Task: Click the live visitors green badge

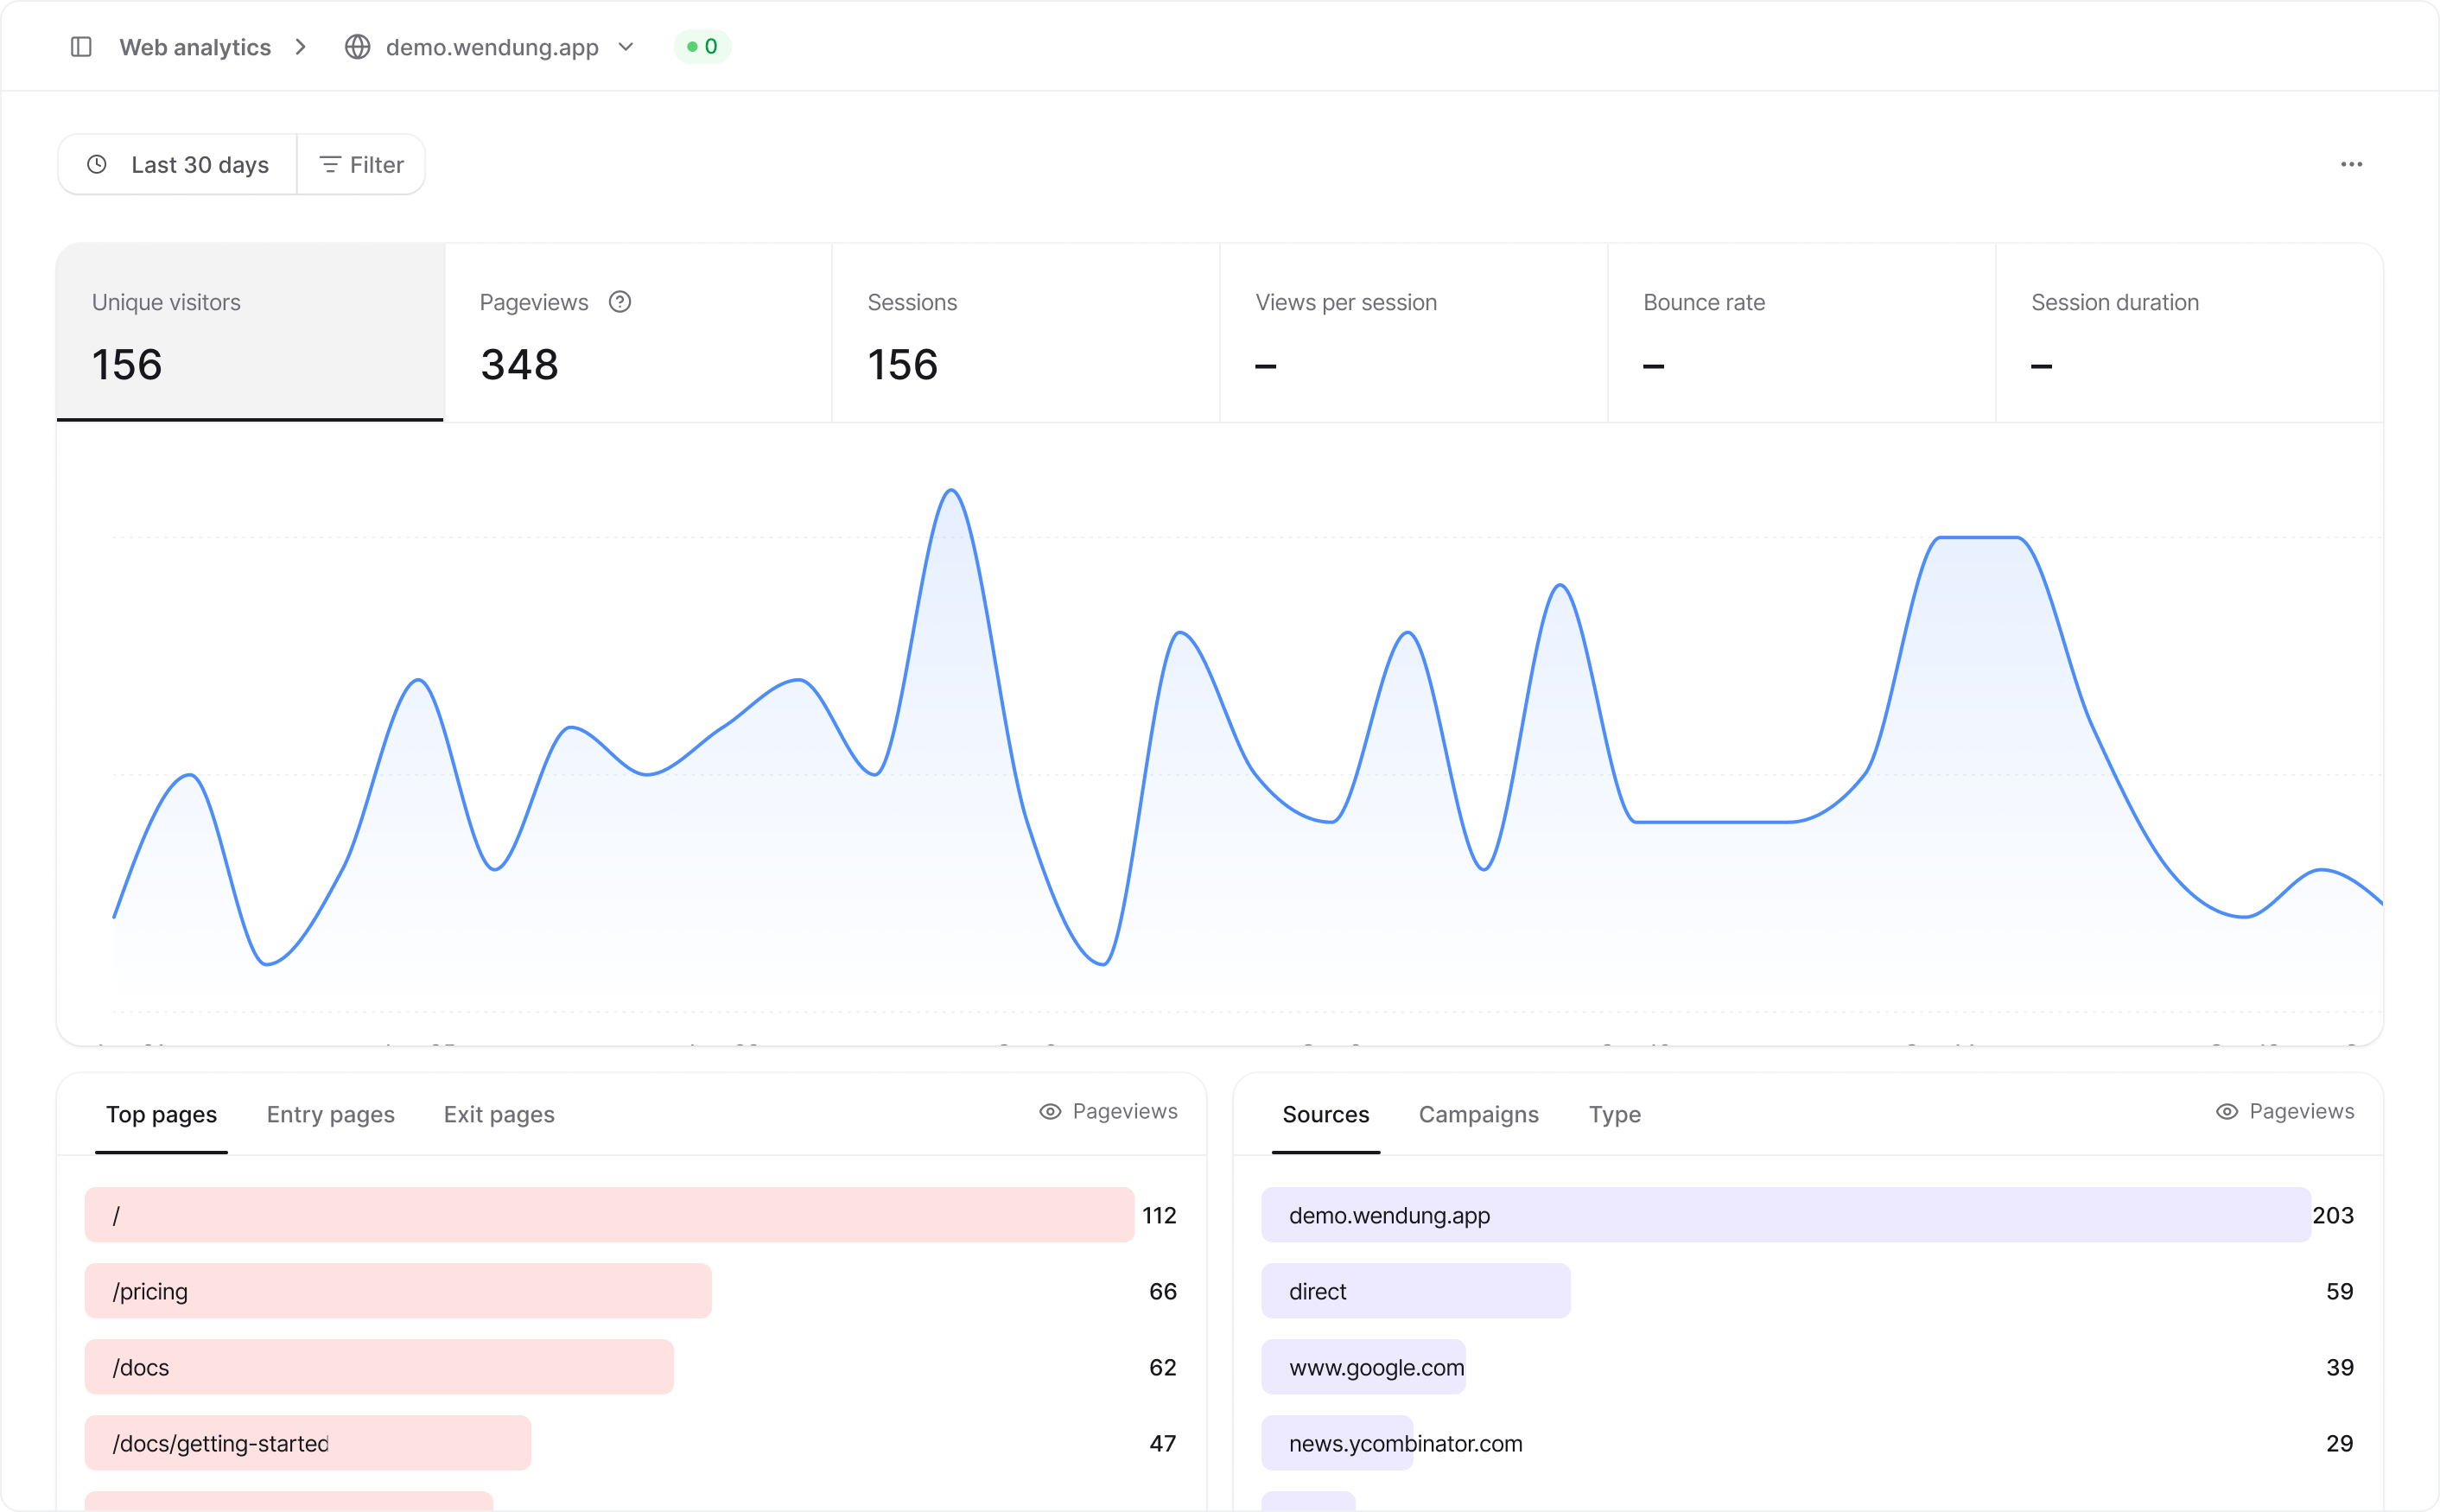Action: pyautogui.click(x=702, y=47)
